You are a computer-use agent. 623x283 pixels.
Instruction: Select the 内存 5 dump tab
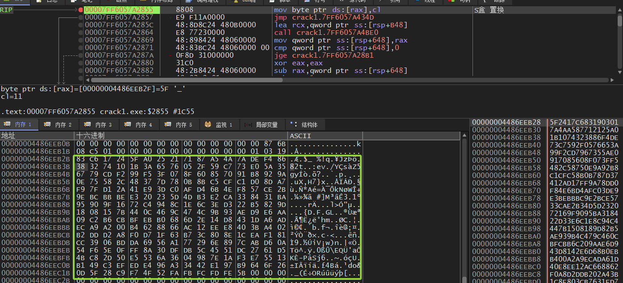tap(180, 125)
